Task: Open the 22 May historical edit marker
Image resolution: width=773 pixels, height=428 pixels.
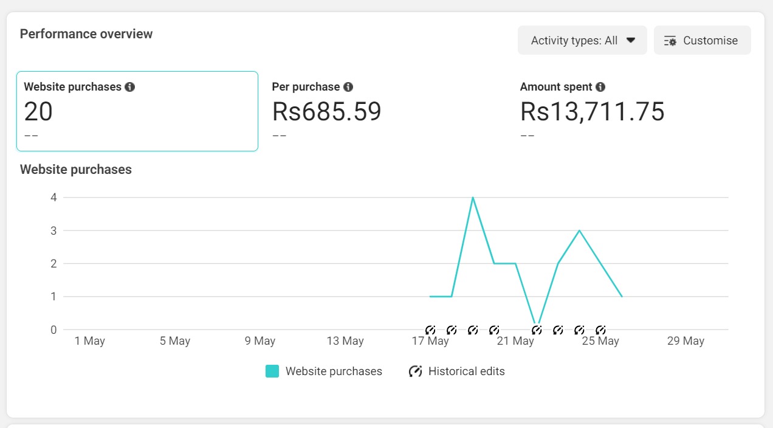Action: click(x=537, y=330)
